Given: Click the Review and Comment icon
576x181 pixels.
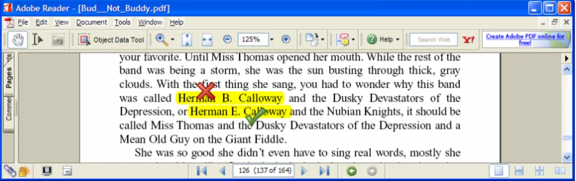Looking at the screenshot, I should click(343, 40).
